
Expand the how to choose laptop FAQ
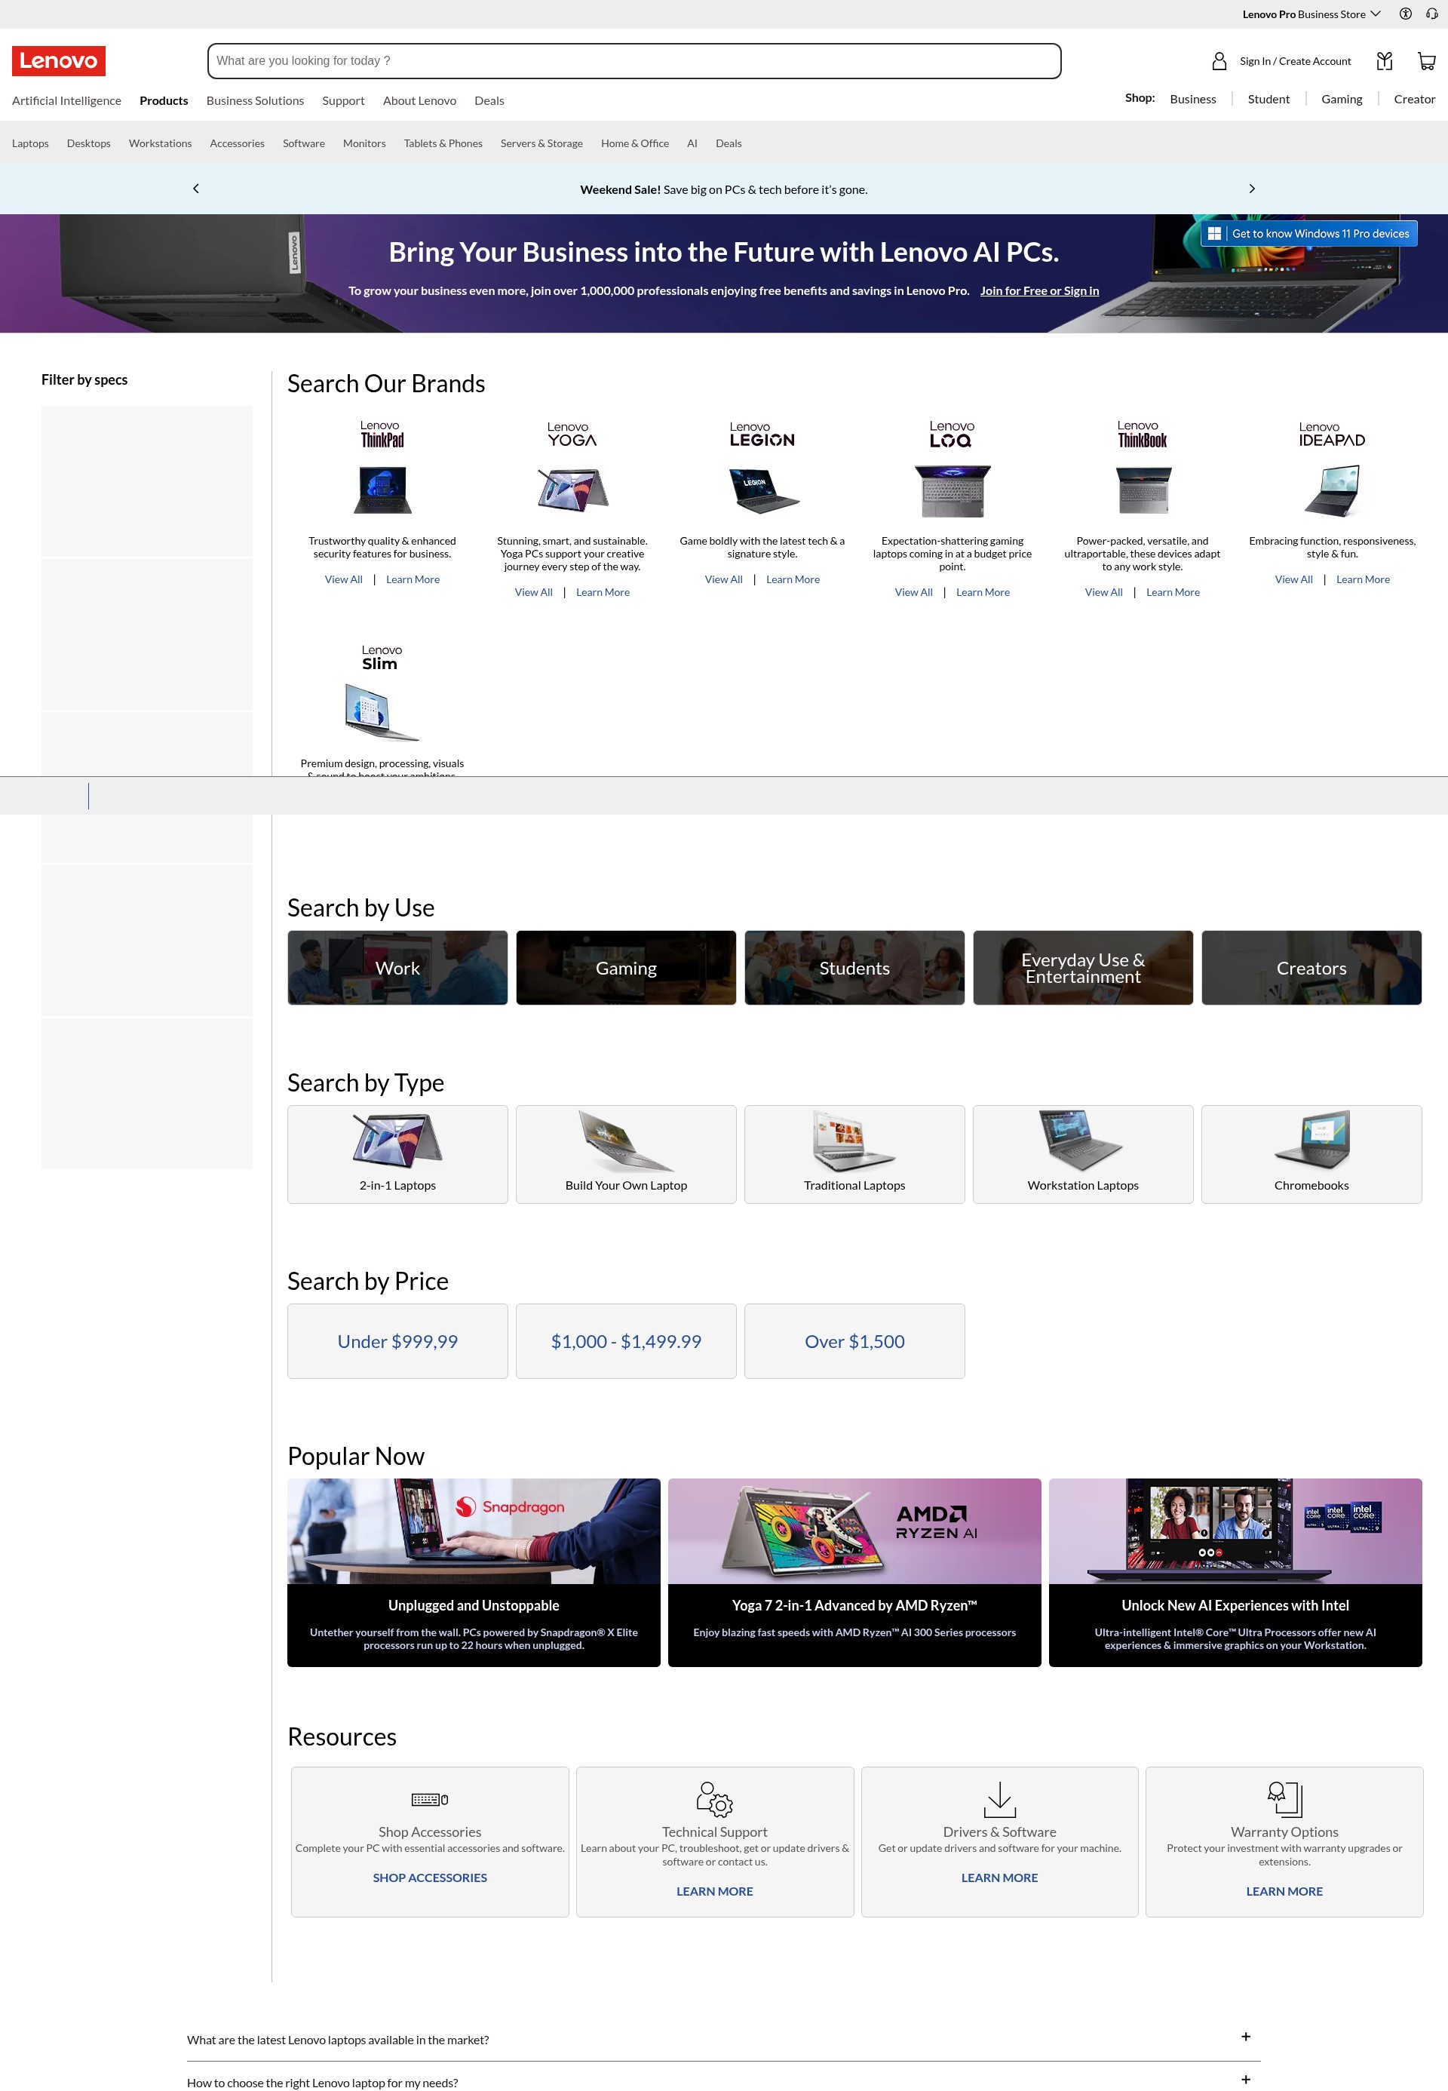pos(723,2080)
